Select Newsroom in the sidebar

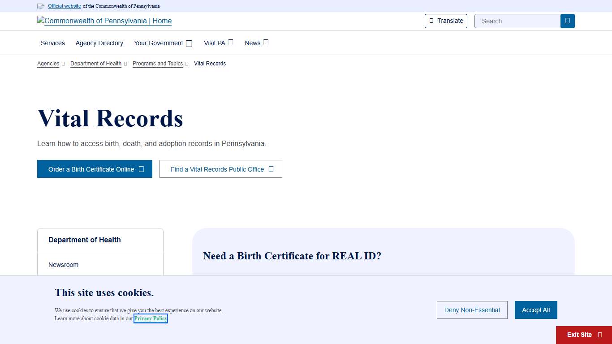pos(63,265)
